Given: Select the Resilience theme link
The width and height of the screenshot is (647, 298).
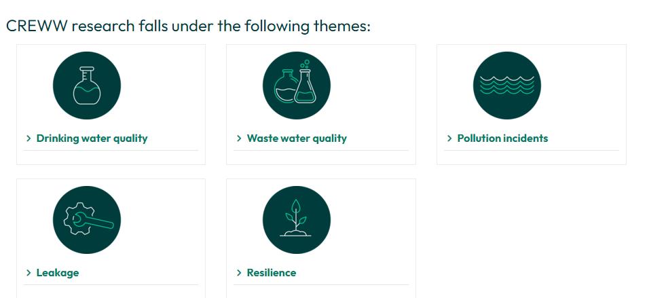Looking at the screenshot, I should point(272,273).
